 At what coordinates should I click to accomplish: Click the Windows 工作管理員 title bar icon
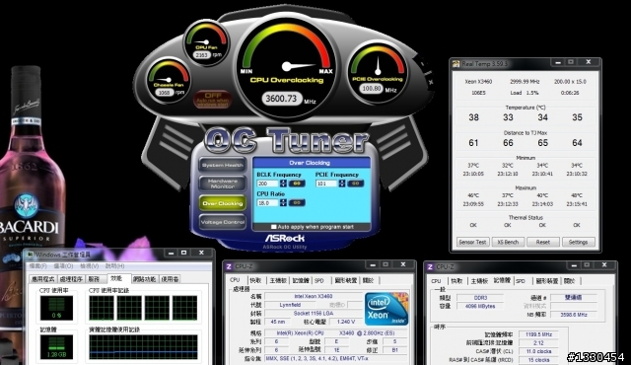[30, 255]
